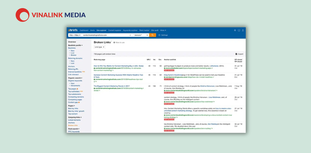The height and width of the screenshot is (153, 311).
Task: Open highlighted Broken links in sidebar
Action: (x=73, y=125)
